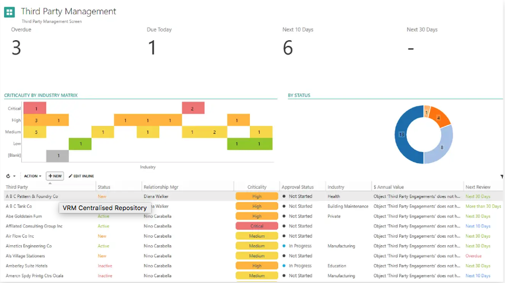Click the orange High matrix cell showing 3

click(35, 120)
